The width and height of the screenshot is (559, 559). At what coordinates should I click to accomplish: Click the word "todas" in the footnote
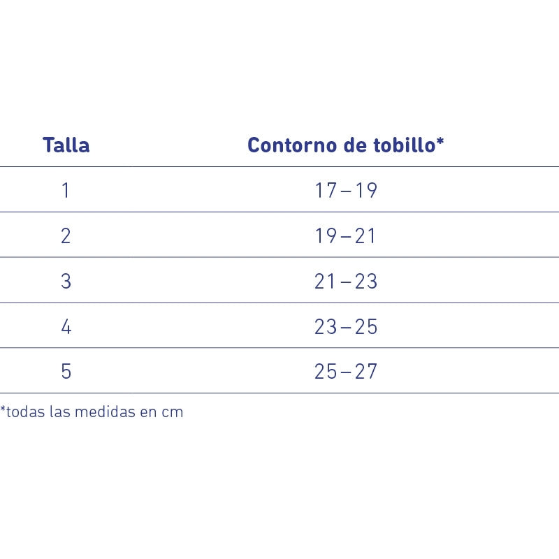[25, 412]
